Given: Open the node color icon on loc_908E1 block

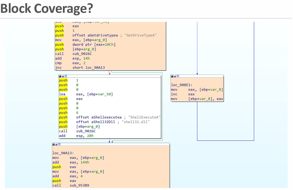Looking at the screenshot, I should click(172, 76).
